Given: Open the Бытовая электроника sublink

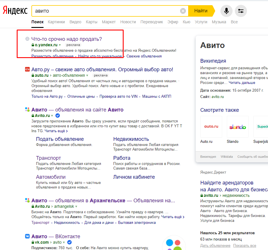Looking at the screenshot, I should point(137,223).
